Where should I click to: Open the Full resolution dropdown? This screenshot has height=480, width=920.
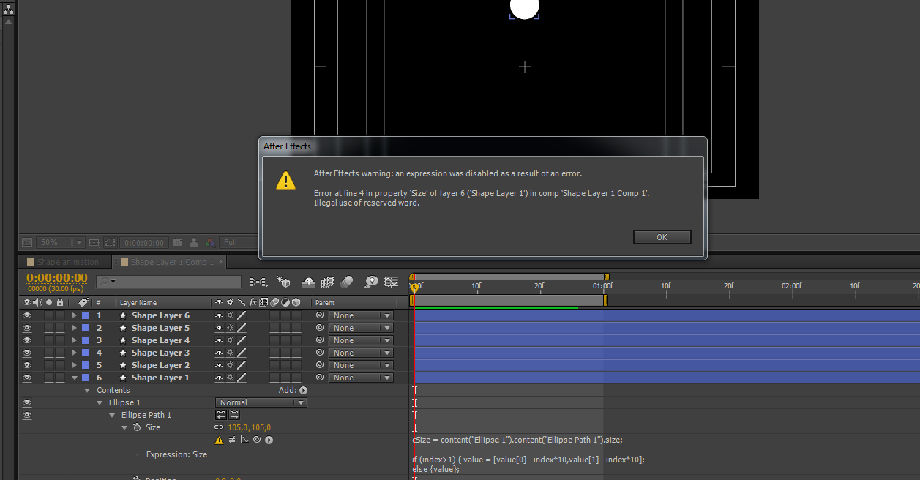click(239, 242)
